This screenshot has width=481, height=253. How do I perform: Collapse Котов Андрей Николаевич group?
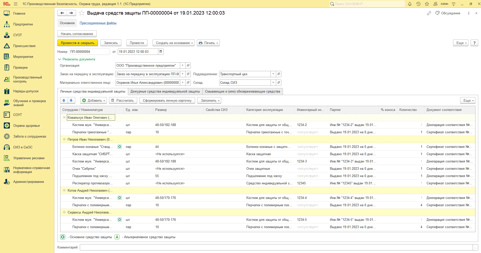[64, 190]
